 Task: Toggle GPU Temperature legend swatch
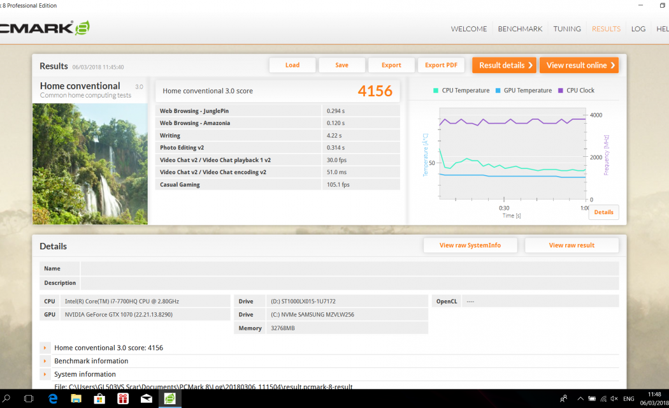point(498,91)
